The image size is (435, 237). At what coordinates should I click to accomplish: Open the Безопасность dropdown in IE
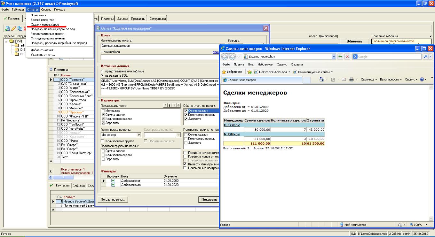[391, 79]
